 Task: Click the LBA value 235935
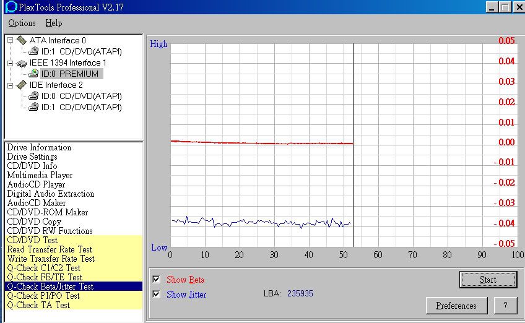300,293
